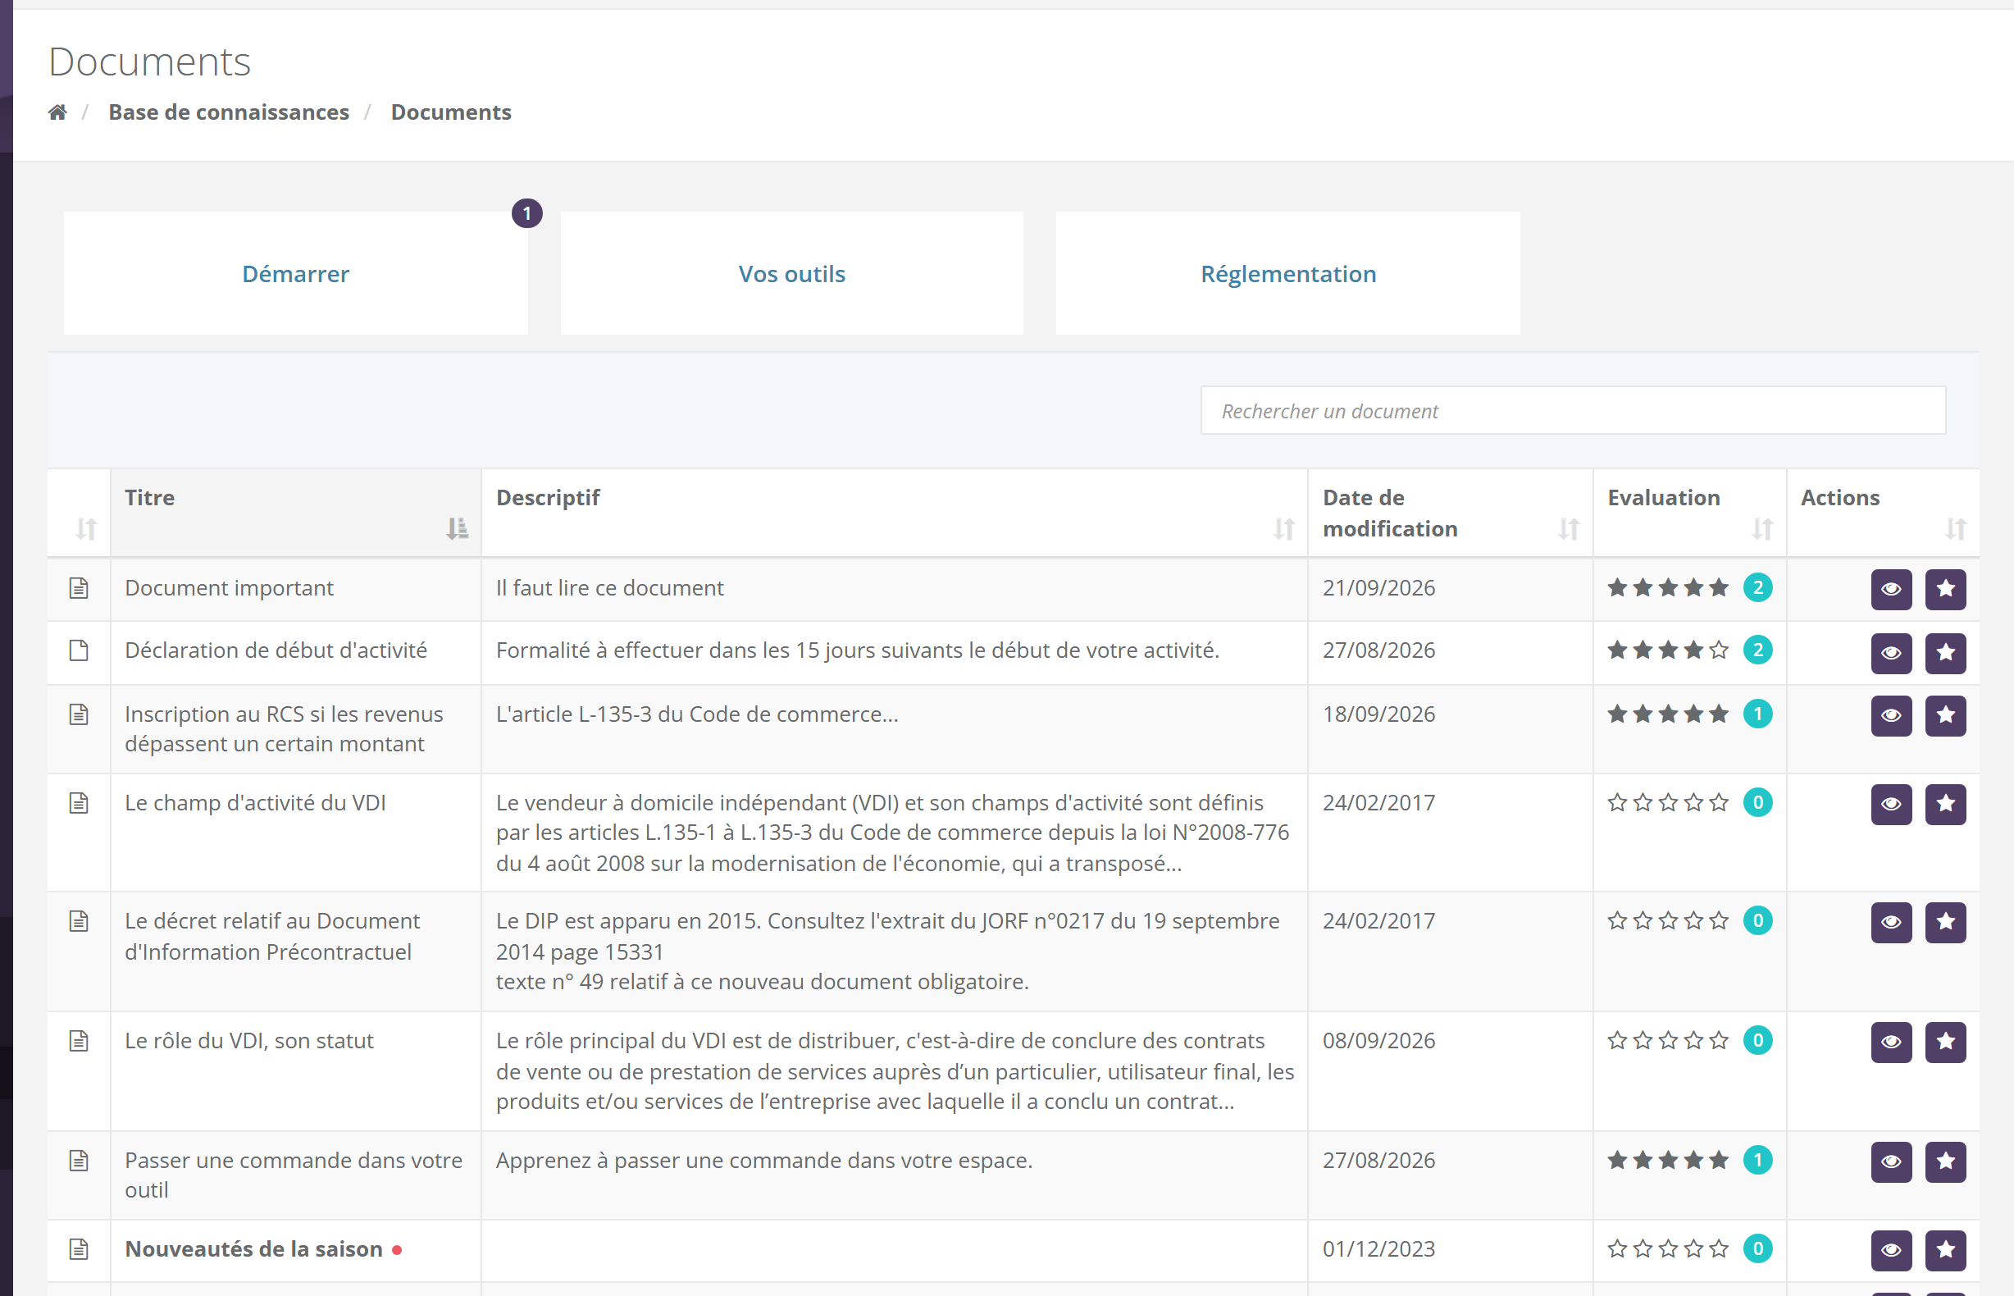Star the Passer une commande row
Viewport: 2014px width, 1296px height.
tap(1945, 1161)
